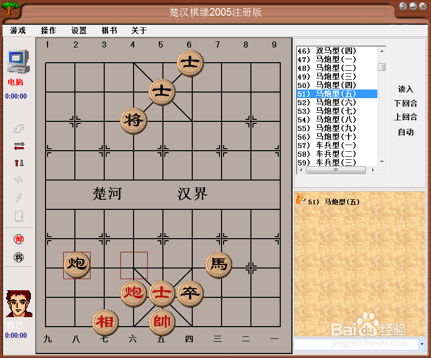
Task: Click the red 帅 circle icon
Action: pos(19,239)
